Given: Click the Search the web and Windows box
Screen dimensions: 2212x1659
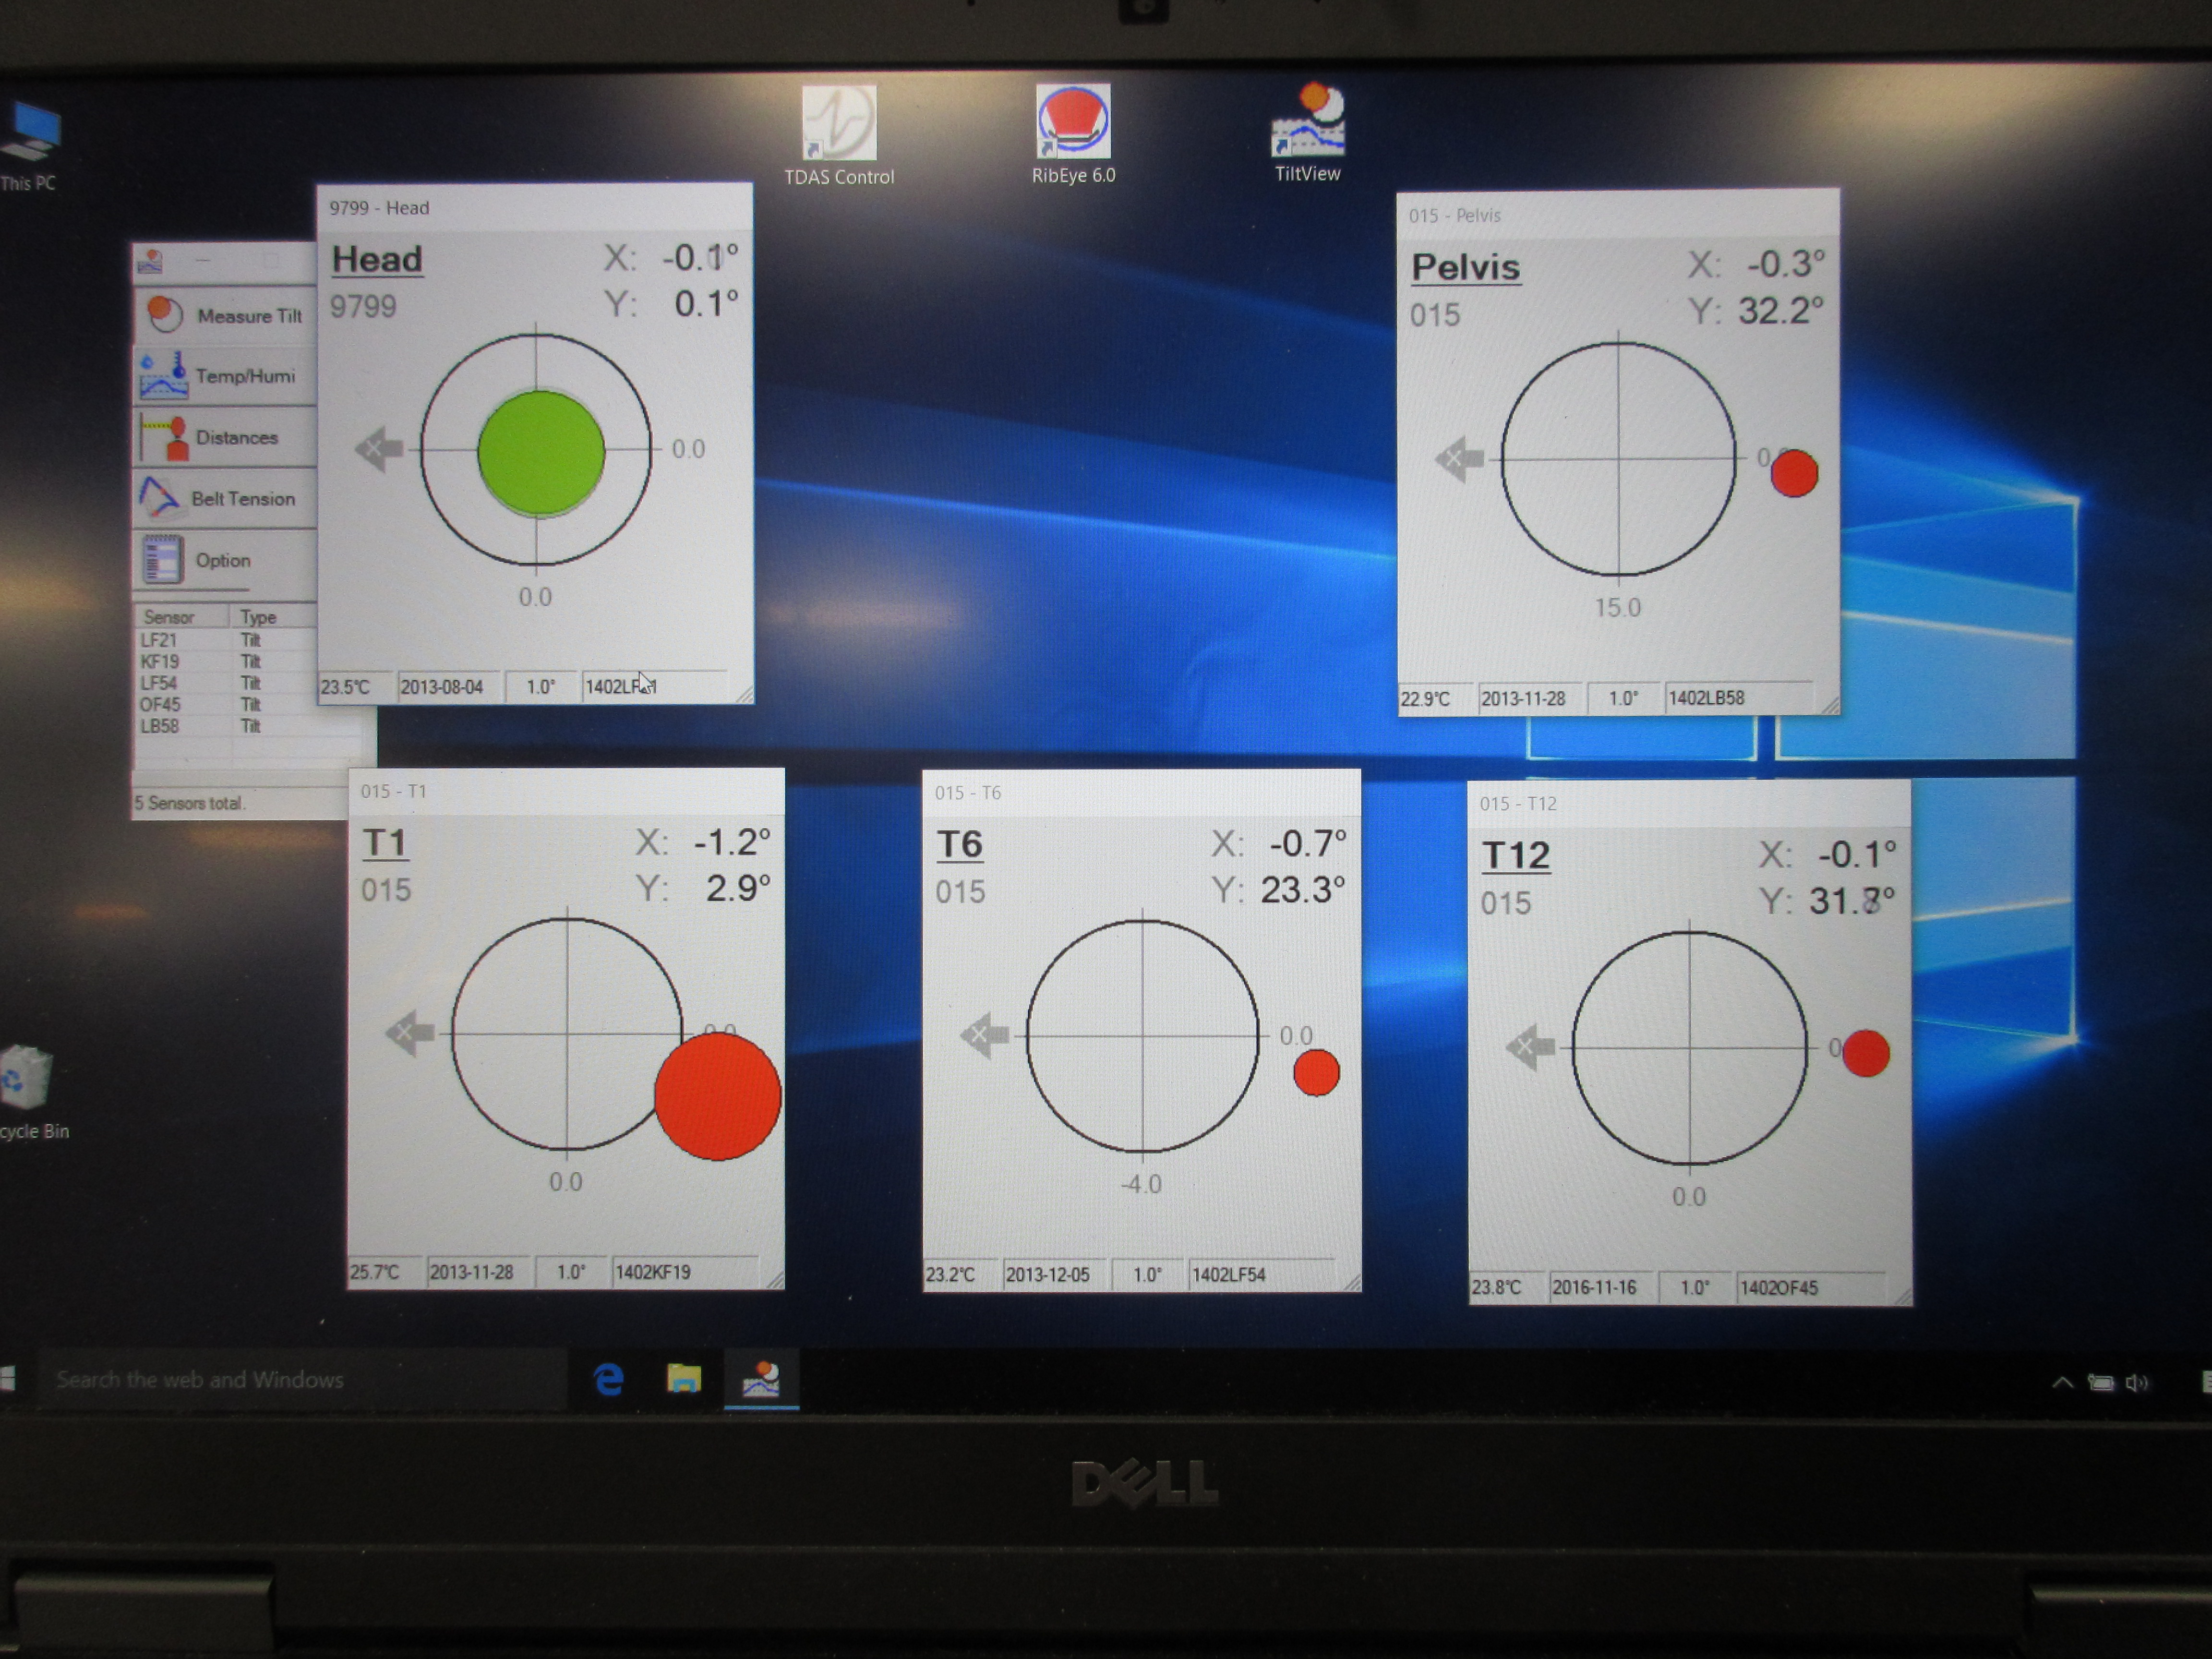Looking at the screenshot, I should [302, 1380].
